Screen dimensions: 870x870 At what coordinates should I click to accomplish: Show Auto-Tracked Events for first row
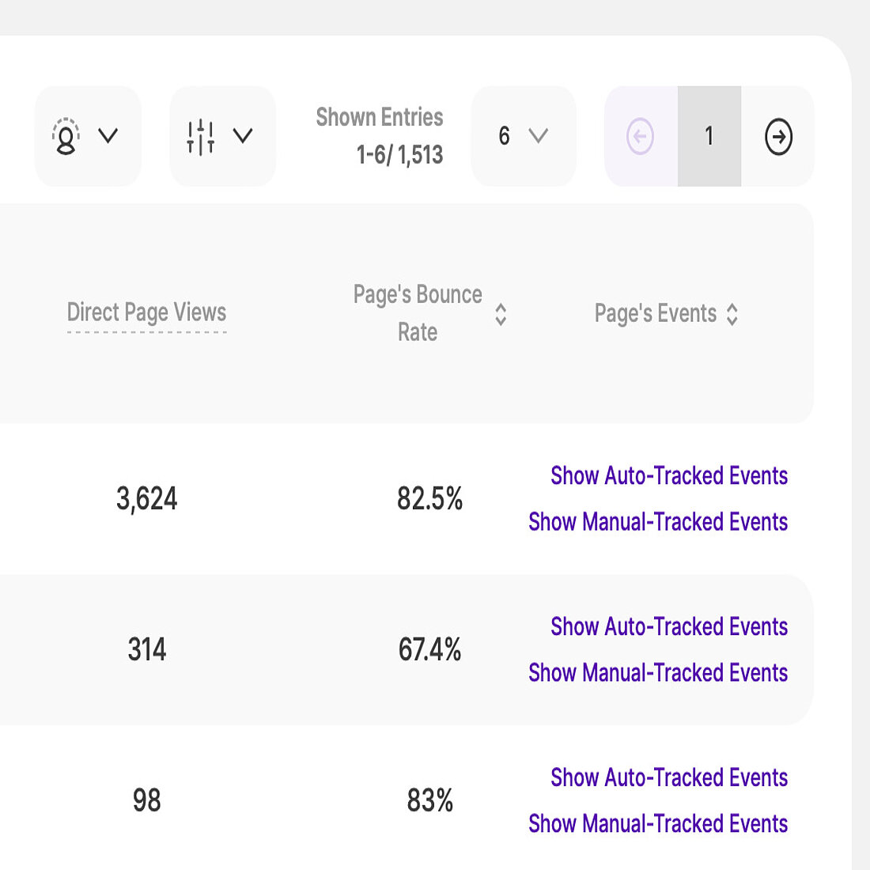(x=668, y=475)
